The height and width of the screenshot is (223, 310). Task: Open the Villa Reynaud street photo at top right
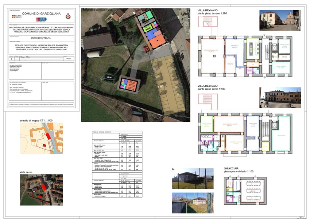pyautogui.click(x=280, y=20)
